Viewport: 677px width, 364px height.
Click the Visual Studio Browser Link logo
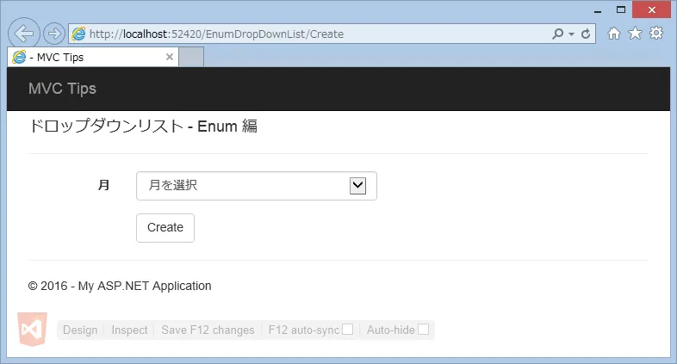click(x=33, y=330)
